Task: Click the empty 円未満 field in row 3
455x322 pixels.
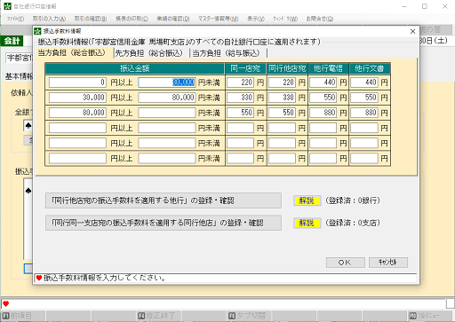Action: pyautogui.click(x=167, y=113)
